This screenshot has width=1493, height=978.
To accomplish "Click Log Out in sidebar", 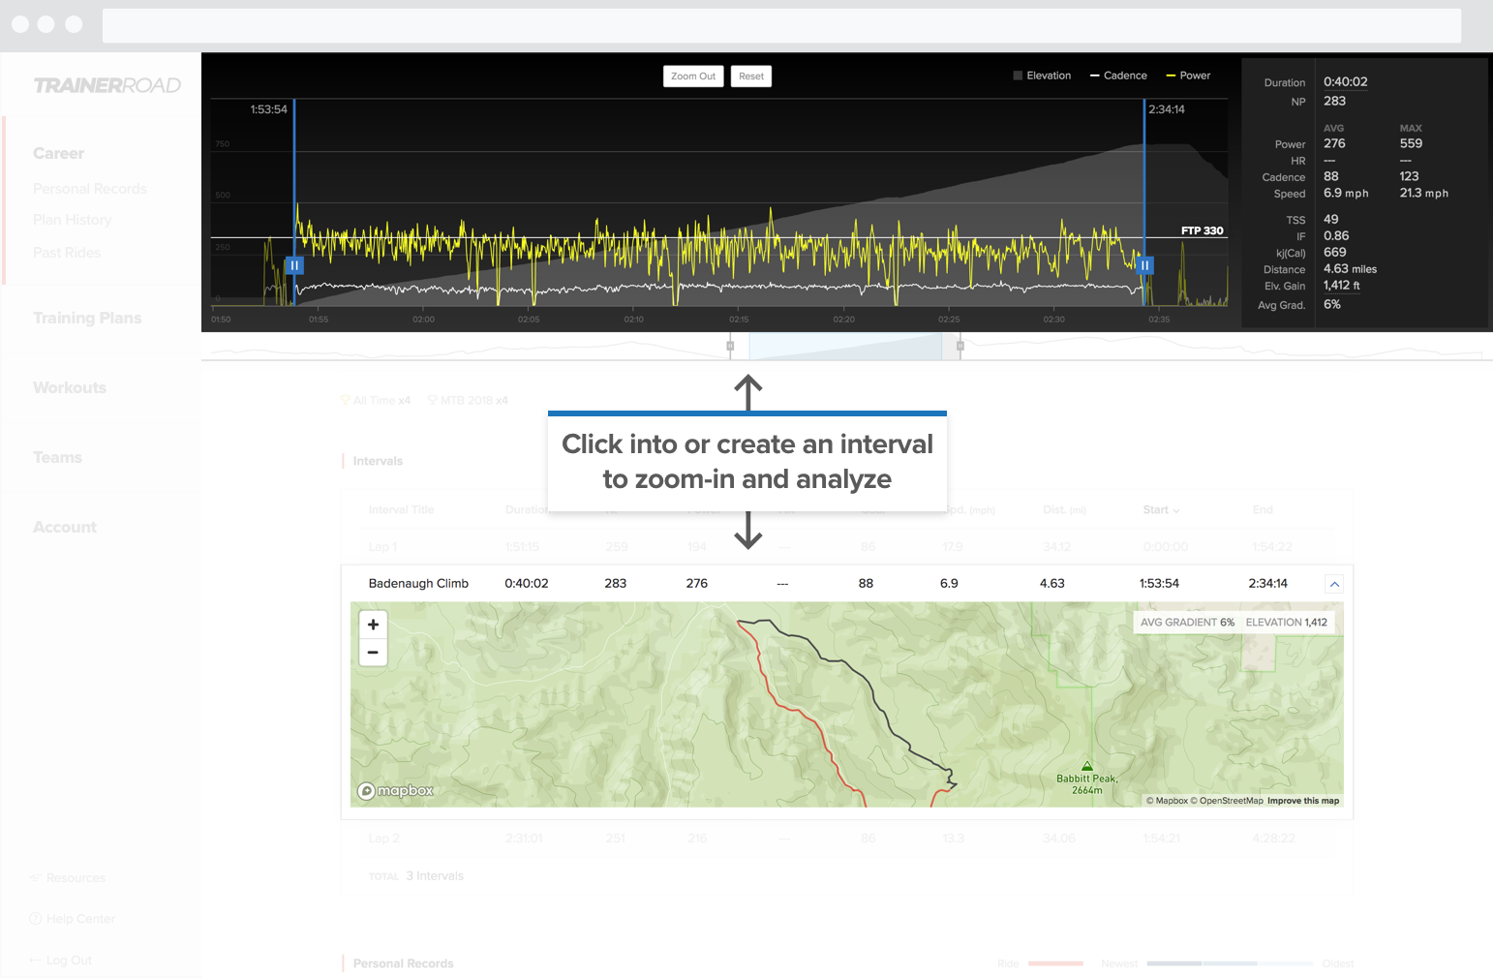I will pyautogui.click(x=60, y=961).
